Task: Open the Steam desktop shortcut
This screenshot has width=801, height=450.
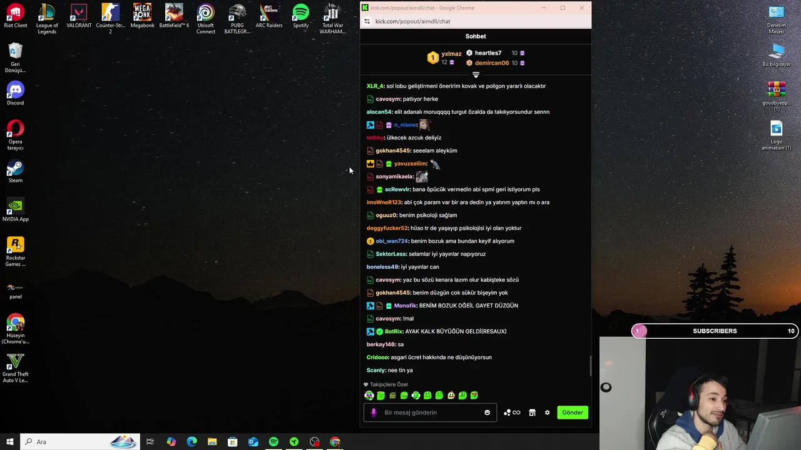Action: (16, 171)
